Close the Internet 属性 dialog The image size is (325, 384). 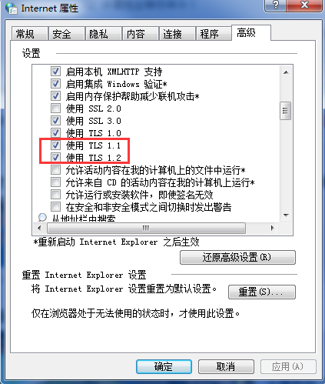tap(304, 5)
